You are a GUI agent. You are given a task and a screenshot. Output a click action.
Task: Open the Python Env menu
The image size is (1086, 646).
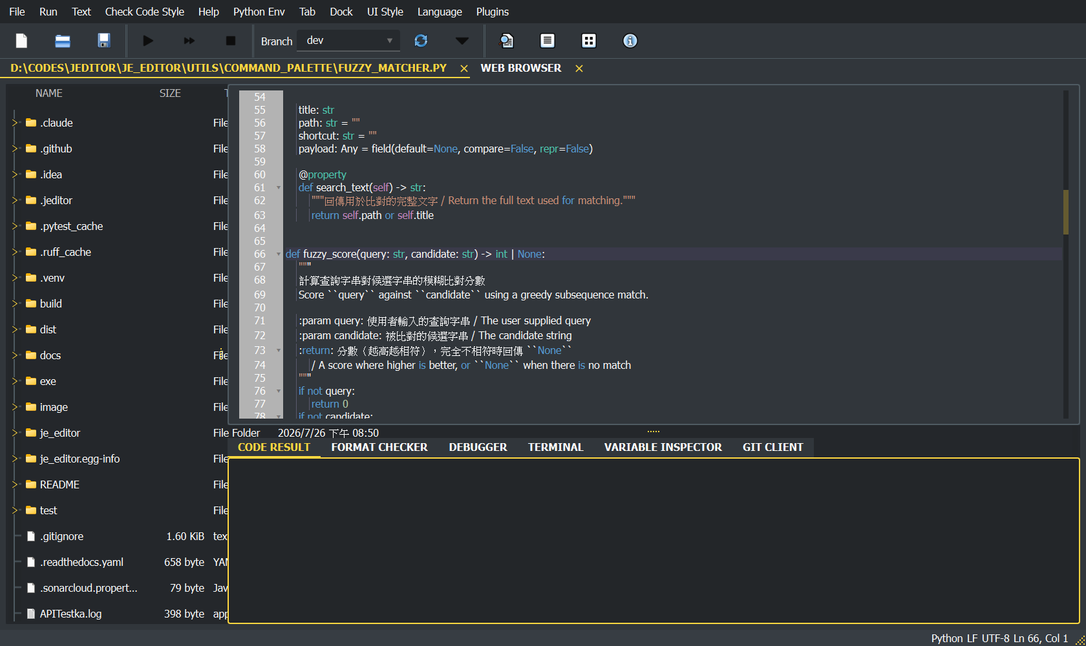coord(259,12)
